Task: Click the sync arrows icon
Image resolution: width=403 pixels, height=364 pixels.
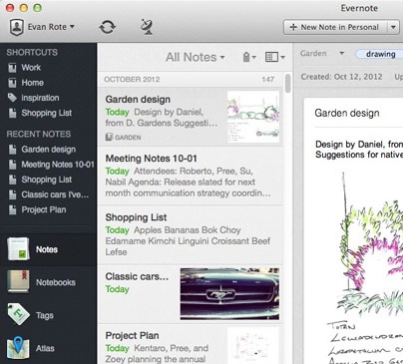Action: click(x=107, y=27)
